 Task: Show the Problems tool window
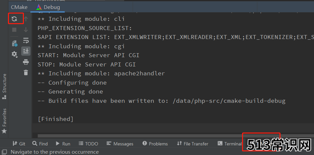[x=155, y=144]
